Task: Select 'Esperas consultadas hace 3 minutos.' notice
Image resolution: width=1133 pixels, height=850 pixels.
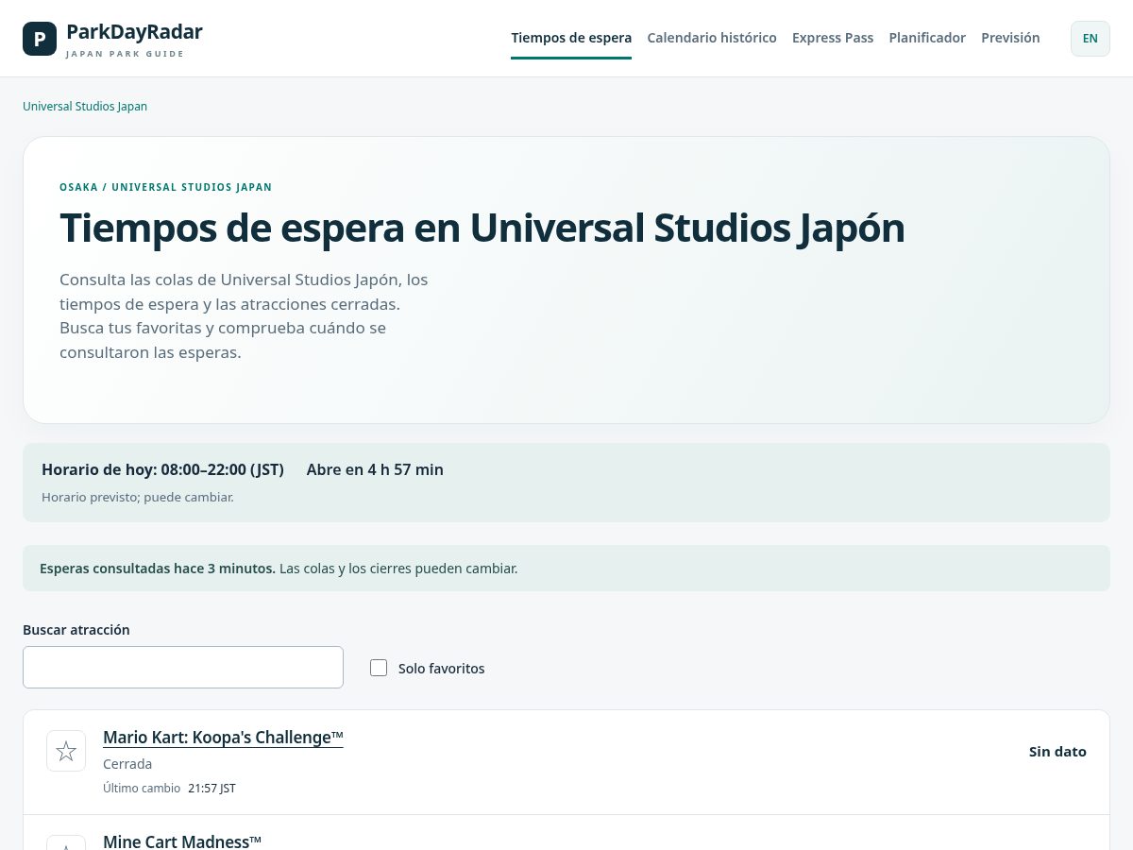Action: [158, 569]
